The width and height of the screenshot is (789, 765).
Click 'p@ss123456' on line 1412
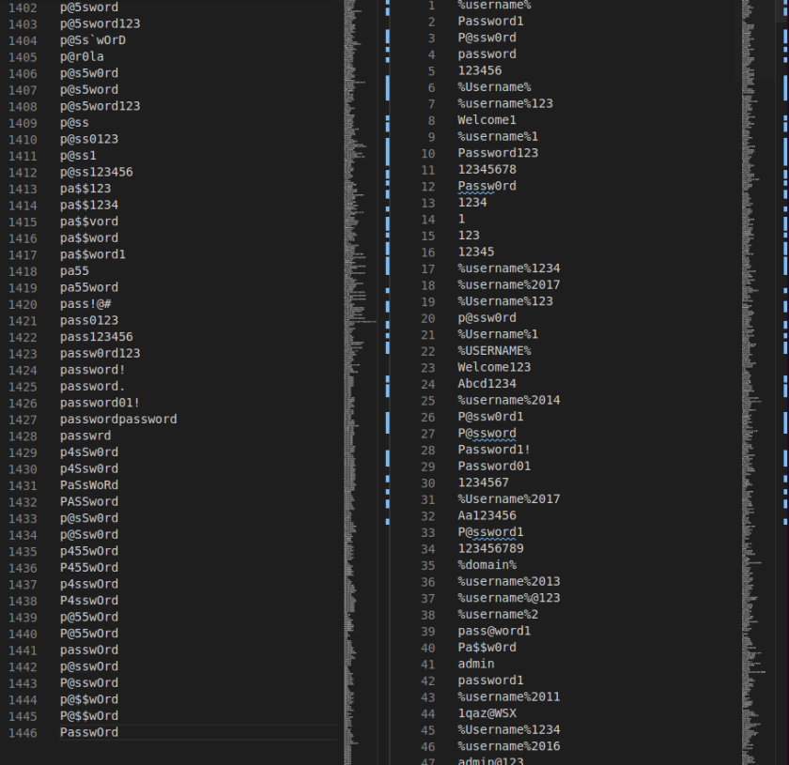point(97,172)
